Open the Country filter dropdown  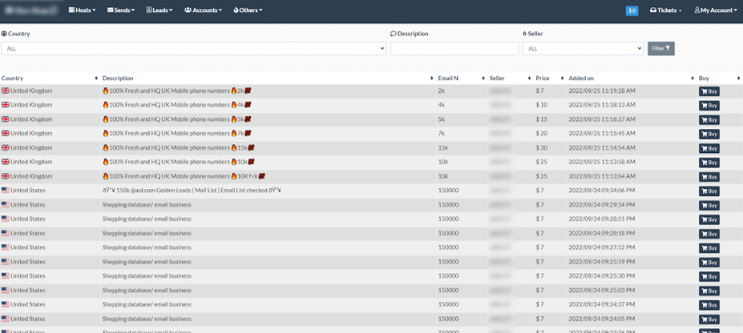(x=193, y=49)
